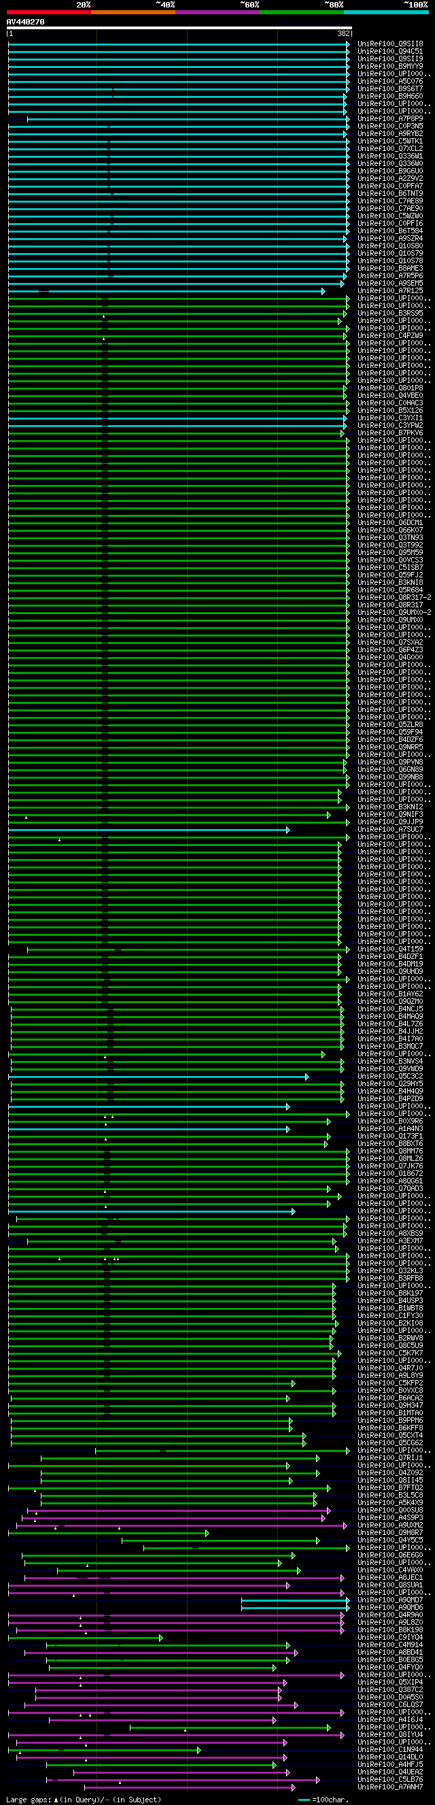Select hit label UniRef100_C1N944
This screenshot has height=1805, width=435.
(390, 1750)
